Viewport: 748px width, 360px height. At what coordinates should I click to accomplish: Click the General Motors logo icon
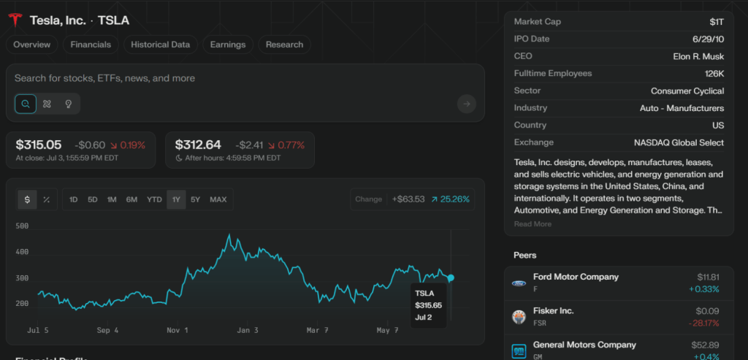pyautogui.click(x=519, y=350)
